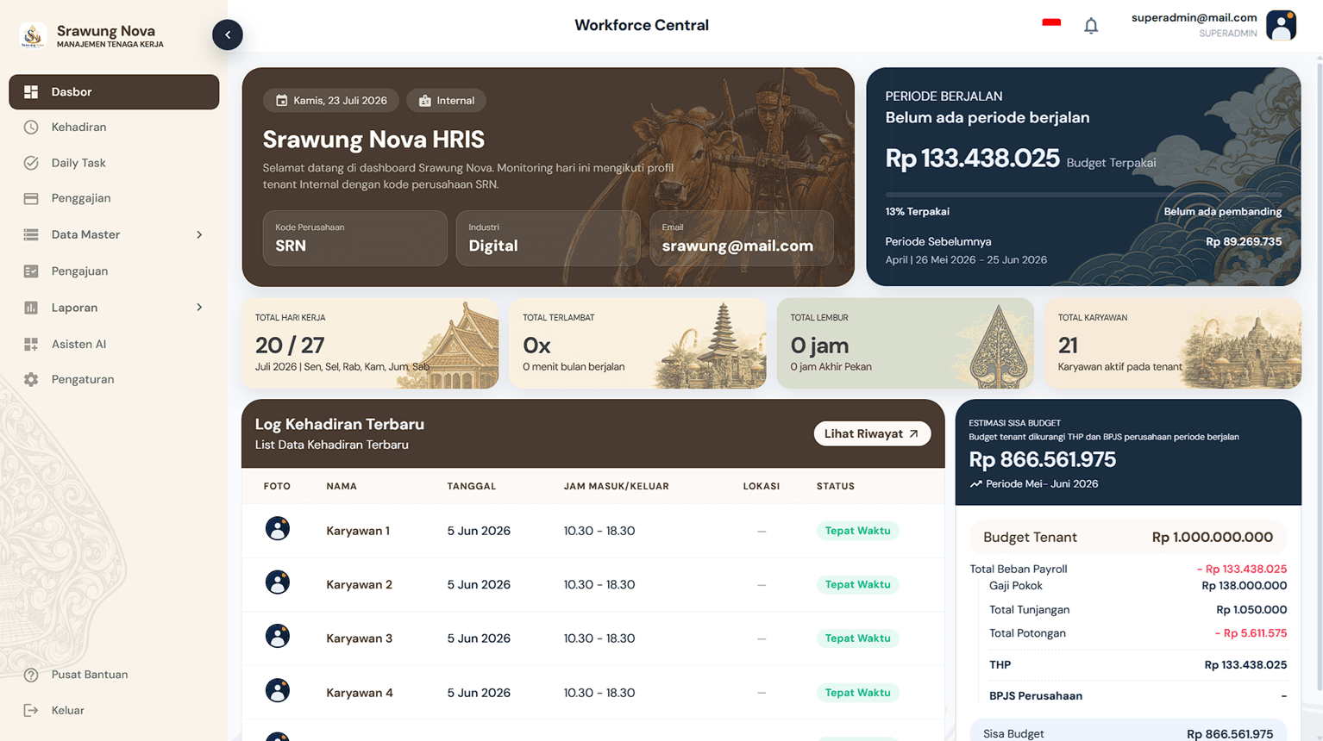Click the LOKASI column header
This screenshot has width=1323, height=741.
761,487
